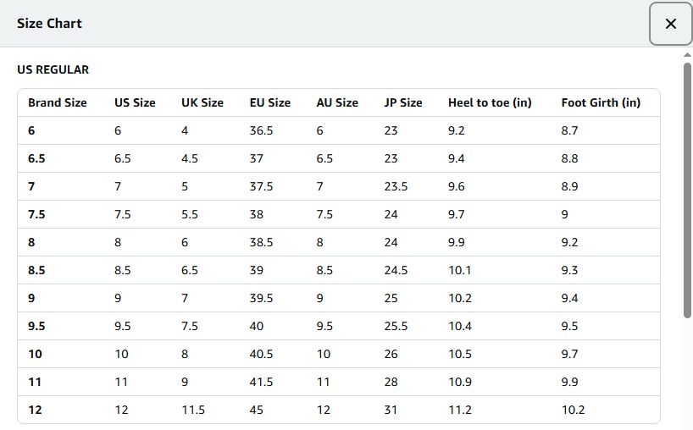
Task: Click the scrollbar up arrow
Action: coord(687,55)
